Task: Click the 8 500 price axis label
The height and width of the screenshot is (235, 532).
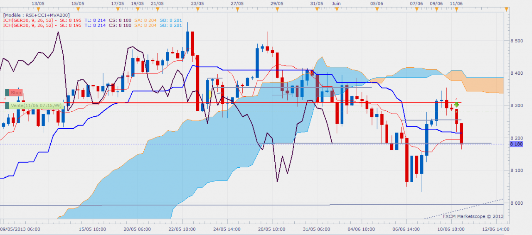Action: (x=516, y=41)
